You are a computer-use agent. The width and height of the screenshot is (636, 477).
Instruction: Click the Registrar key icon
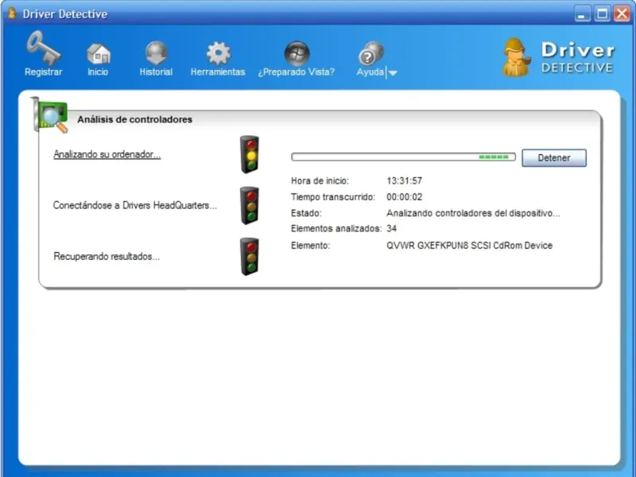click(x=42, y=49)
